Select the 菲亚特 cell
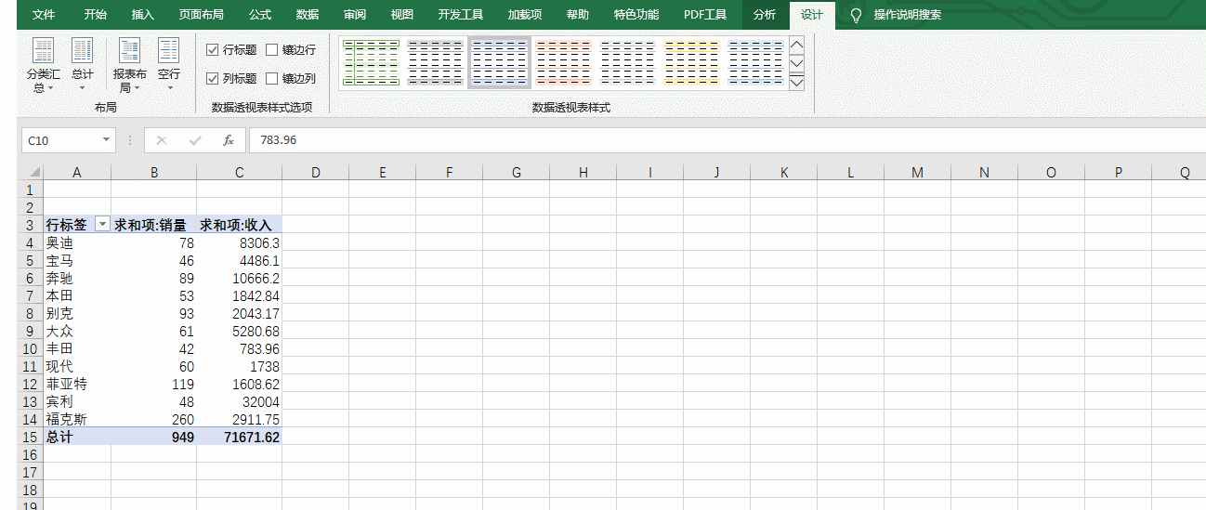 coord(77,384)
